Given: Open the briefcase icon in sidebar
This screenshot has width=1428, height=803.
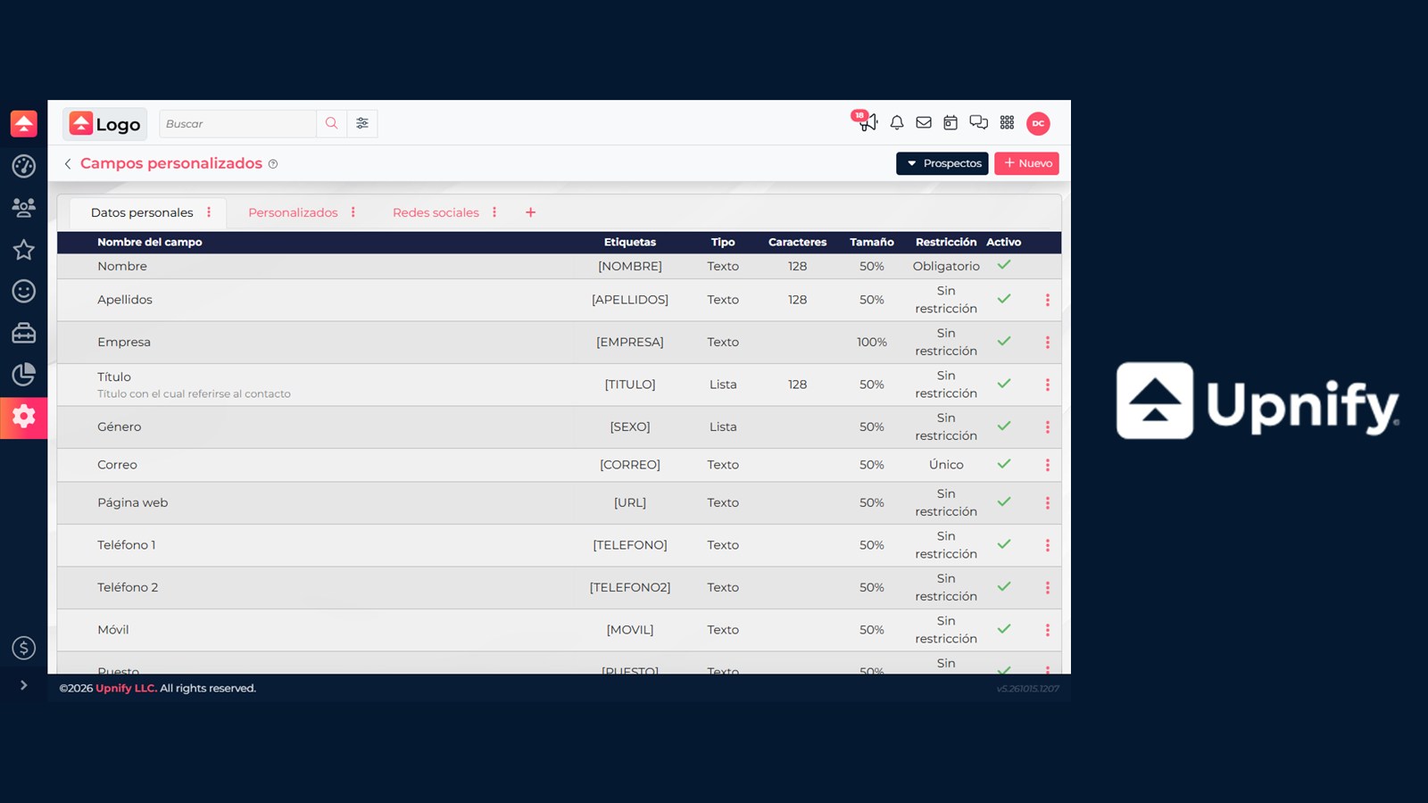Looking at the screenshot, I should 24,333.
